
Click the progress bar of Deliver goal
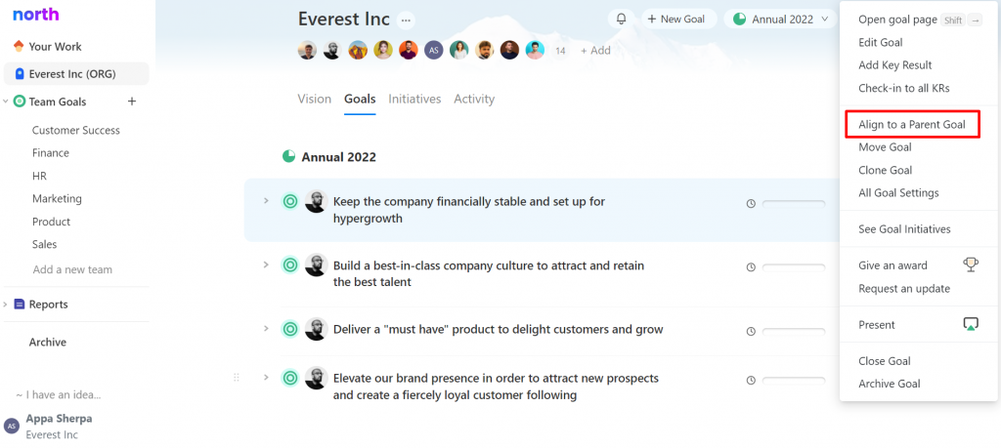pos(794,332)
